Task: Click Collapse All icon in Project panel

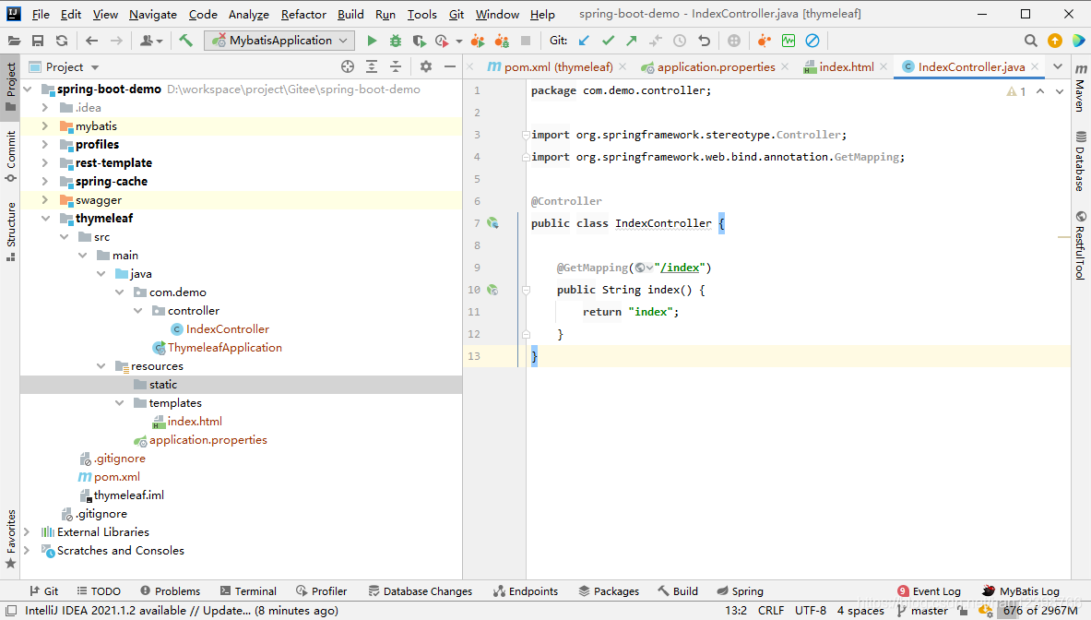Action: click(x=396, y=66)
